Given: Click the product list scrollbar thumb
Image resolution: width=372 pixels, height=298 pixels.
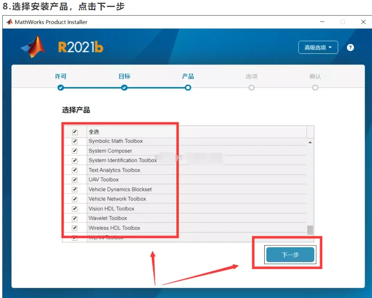Looking at the screenshot, I should 310,230.
